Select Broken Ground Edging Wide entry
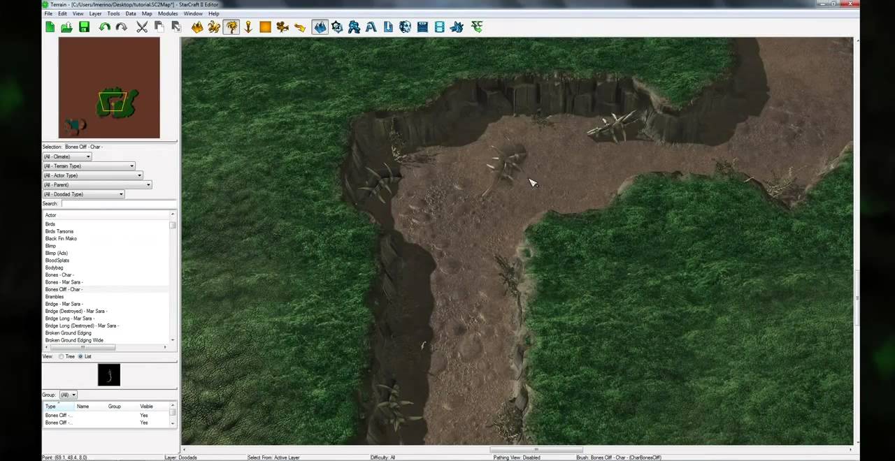895x461 pixels. [74, 340]
